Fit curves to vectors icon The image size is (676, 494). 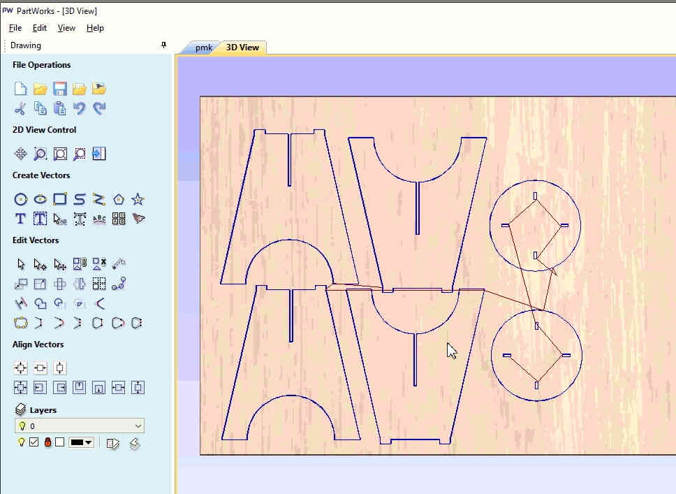[x=20, y=323]
